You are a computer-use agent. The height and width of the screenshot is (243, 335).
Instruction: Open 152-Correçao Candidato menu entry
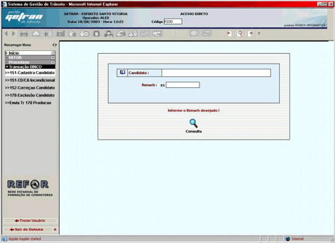(x=30, y=87)
